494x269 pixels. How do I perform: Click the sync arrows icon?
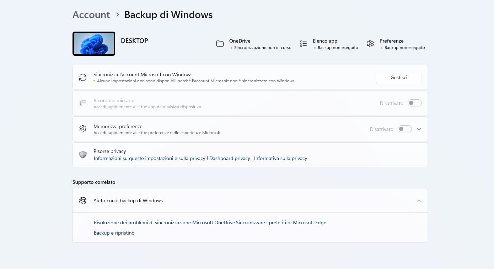click(83, 77)
